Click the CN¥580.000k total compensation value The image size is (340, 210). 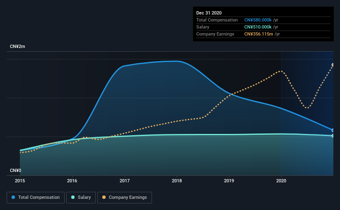[258, 20]
